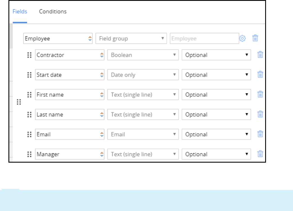Click the Employee placeholder text field
This screenshot has height=211, width=293.
[204, 39]
